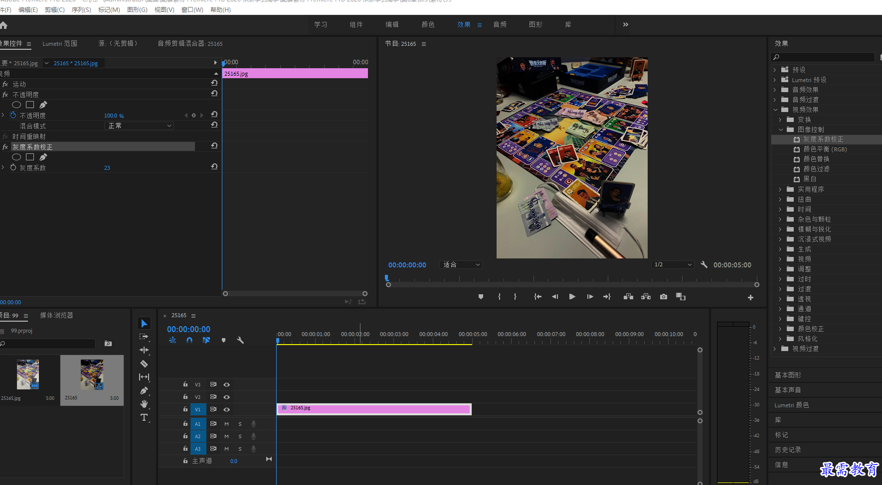
Task: Toggle insert sequences as nests icon
Action: pyautogui.click(x=173, y=341)
